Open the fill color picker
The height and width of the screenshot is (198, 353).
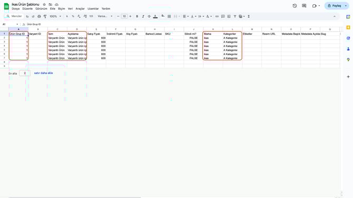tap(163, 16)
